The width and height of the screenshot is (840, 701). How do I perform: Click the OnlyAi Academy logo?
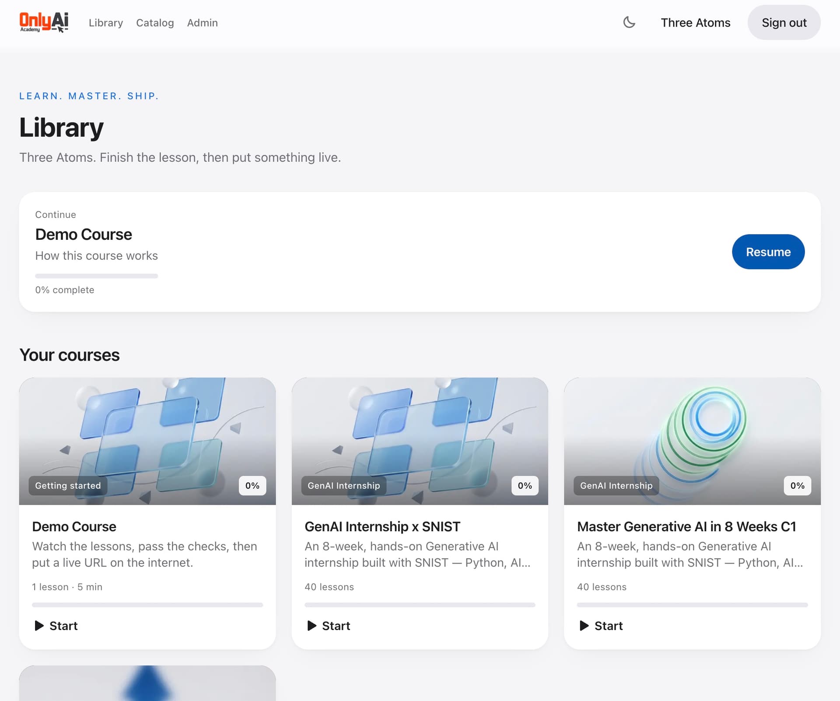(44, 22)
